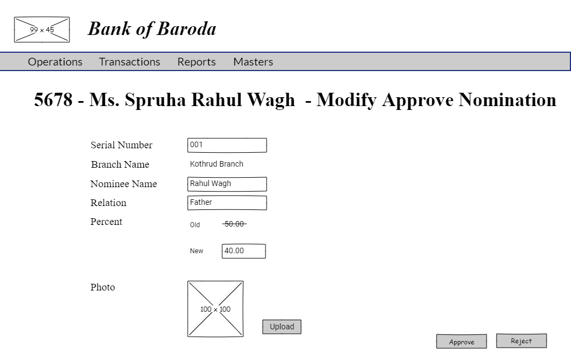
Task: Select the Kothrud Branch field
Action: [227, 164]
